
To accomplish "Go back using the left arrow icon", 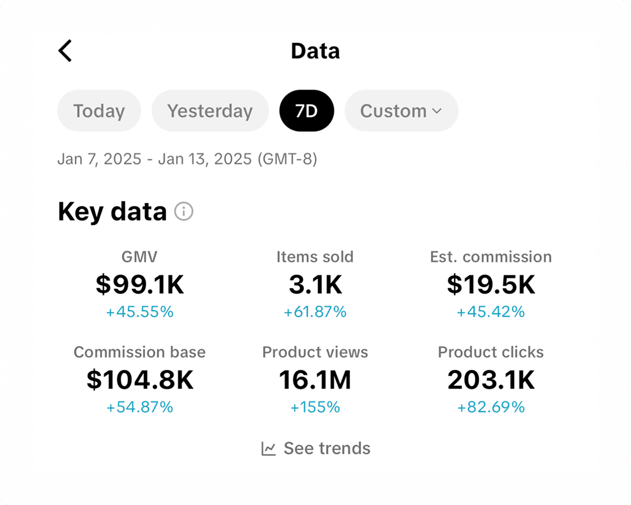I will pos(65,51).
